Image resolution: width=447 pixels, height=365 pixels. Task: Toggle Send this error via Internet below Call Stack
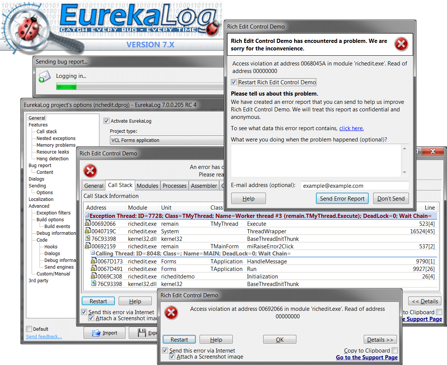pos(84,312)
